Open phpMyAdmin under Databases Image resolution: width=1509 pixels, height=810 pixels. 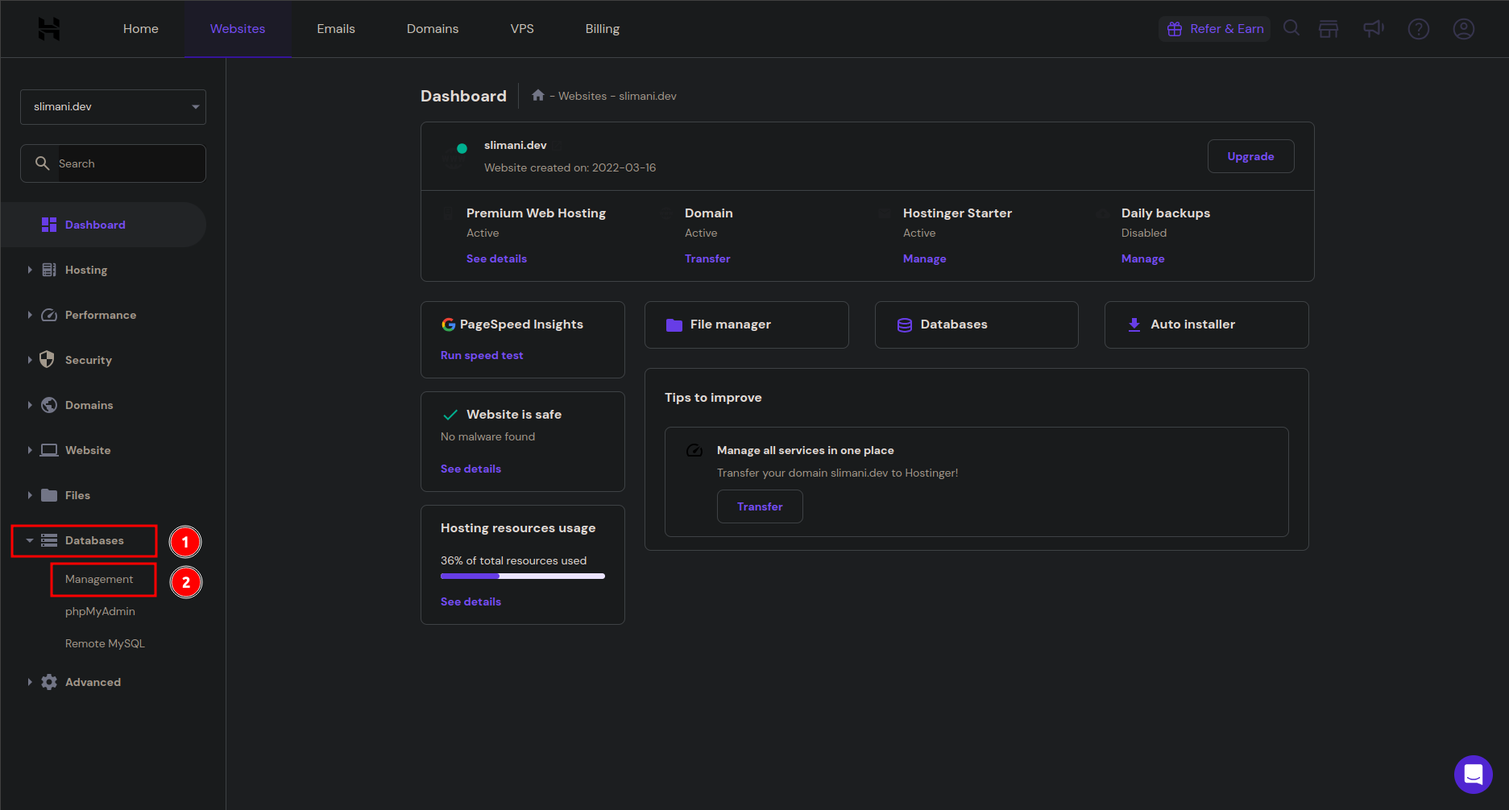(100, 611)
